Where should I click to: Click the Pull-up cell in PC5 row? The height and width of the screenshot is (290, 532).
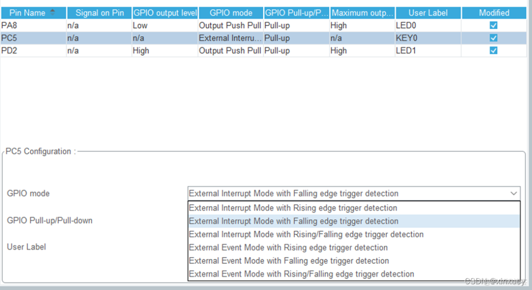pyautogui.click(x=297, y=38)
